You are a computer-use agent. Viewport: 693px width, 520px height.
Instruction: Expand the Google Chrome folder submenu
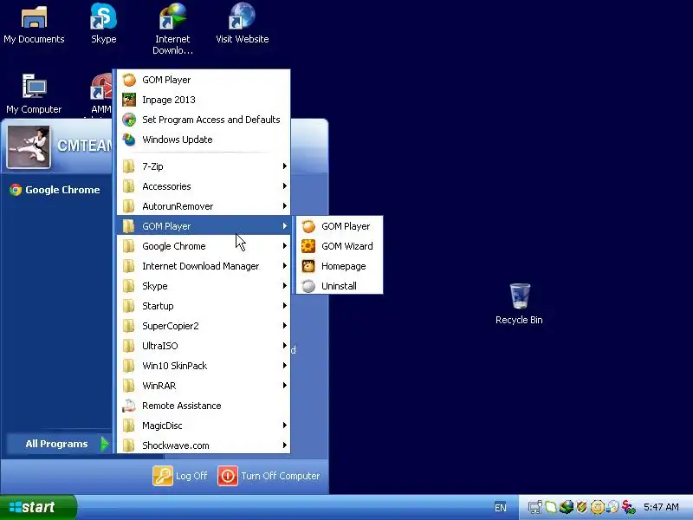click(204, 246)
